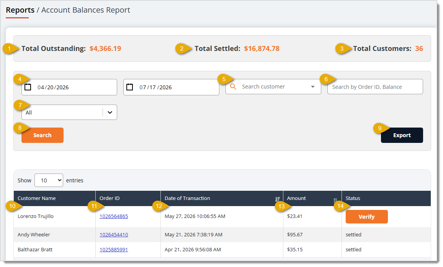Click the May 27, 2026 10:06:55 AM date
This screenshot has height=267, width=443.
coord(195,216)
